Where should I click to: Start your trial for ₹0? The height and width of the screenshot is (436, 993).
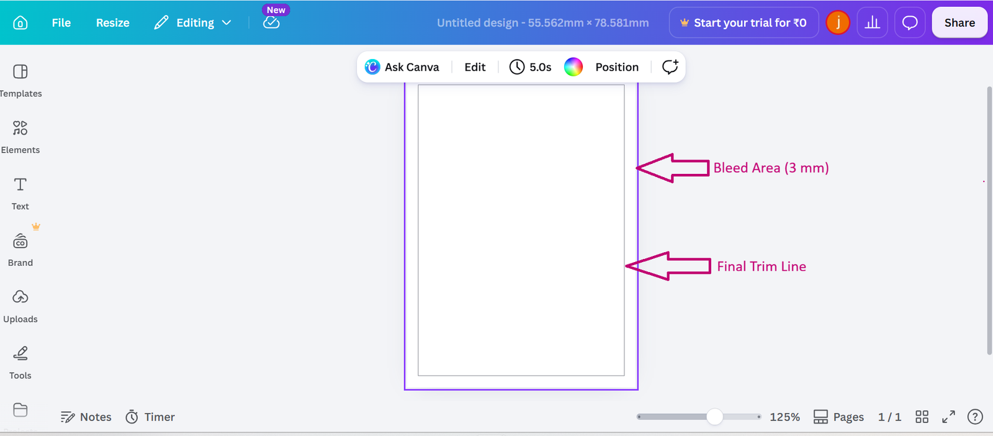point(744,23)
